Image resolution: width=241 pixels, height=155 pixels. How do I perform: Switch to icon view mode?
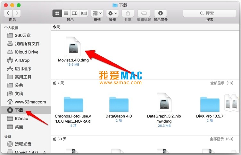pos(57,13)
